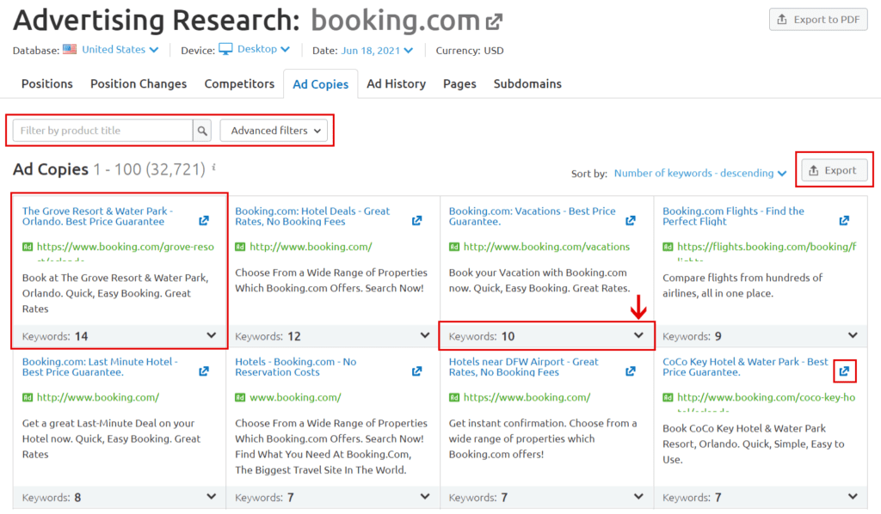Open Booking.com Vacations ad title link
The image size is (881, 514).
[x=532, y=216]
